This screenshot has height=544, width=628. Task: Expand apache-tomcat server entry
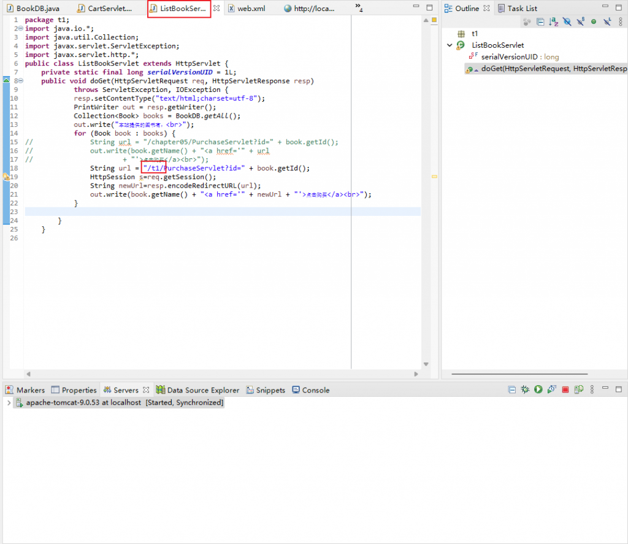[9, 402]
